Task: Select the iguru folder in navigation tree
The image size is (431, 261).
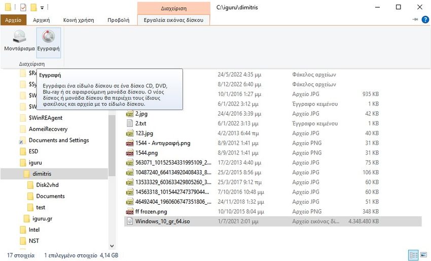Action: click(x=35, y=162)
